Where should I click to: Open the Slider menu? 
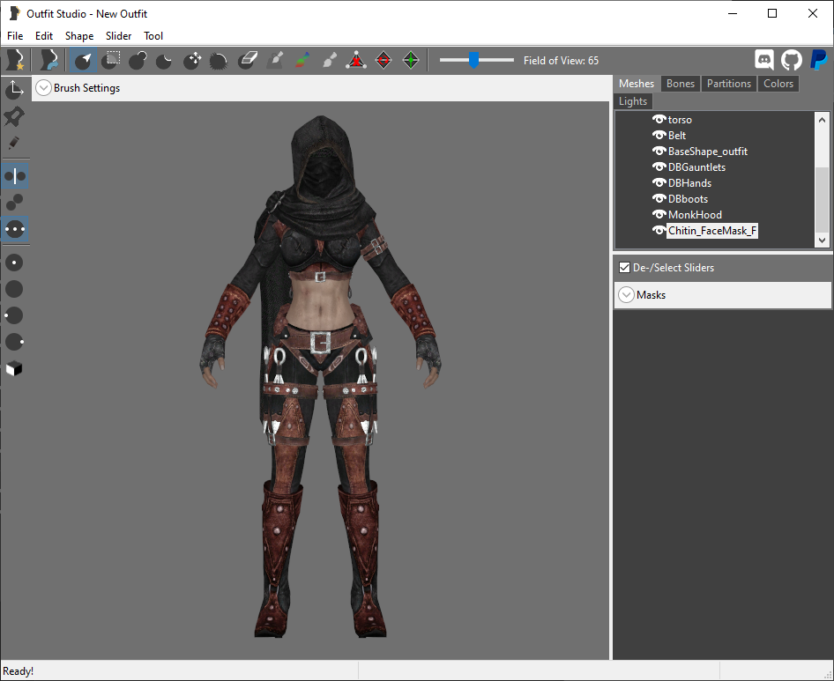pos(118,35)
